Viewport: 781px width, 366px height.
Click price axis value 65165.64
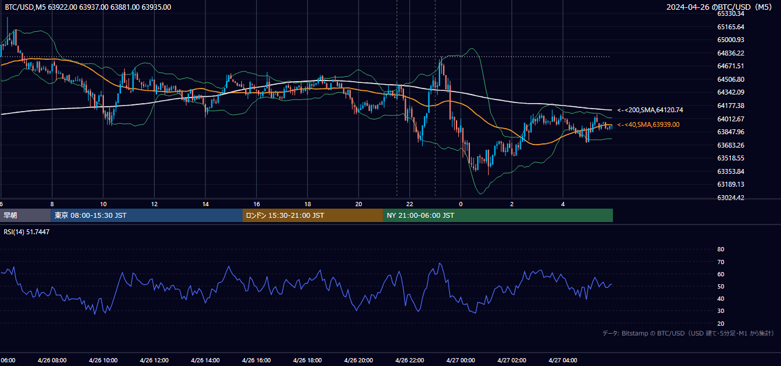[730, 27]
